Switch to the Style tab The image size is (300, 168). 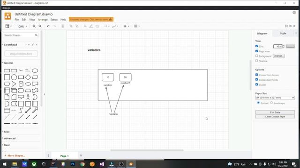pyautogui.click(x=283, y=33)
